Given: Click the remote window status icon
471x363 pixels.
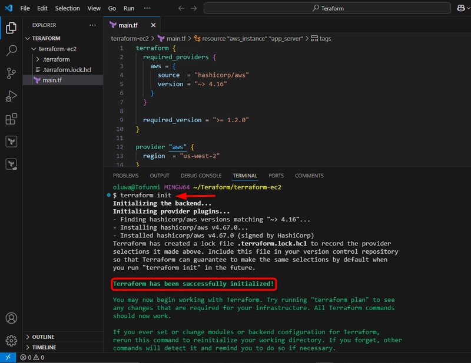Looking at the screenshot, I should click(x=8, y=357).
